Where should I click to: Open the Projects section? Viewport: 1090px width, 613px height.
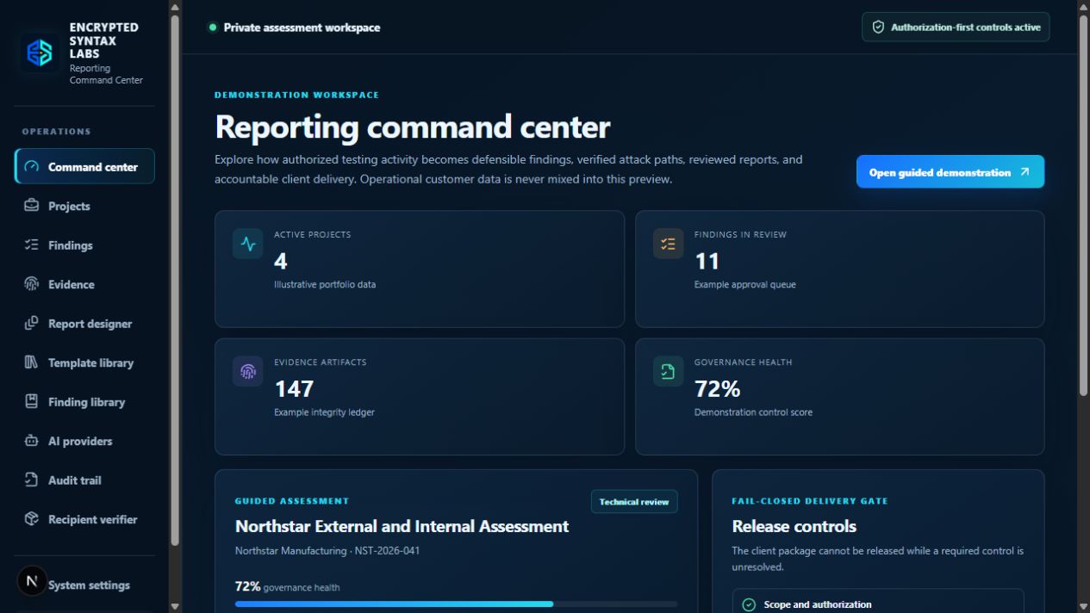[84, 206]
